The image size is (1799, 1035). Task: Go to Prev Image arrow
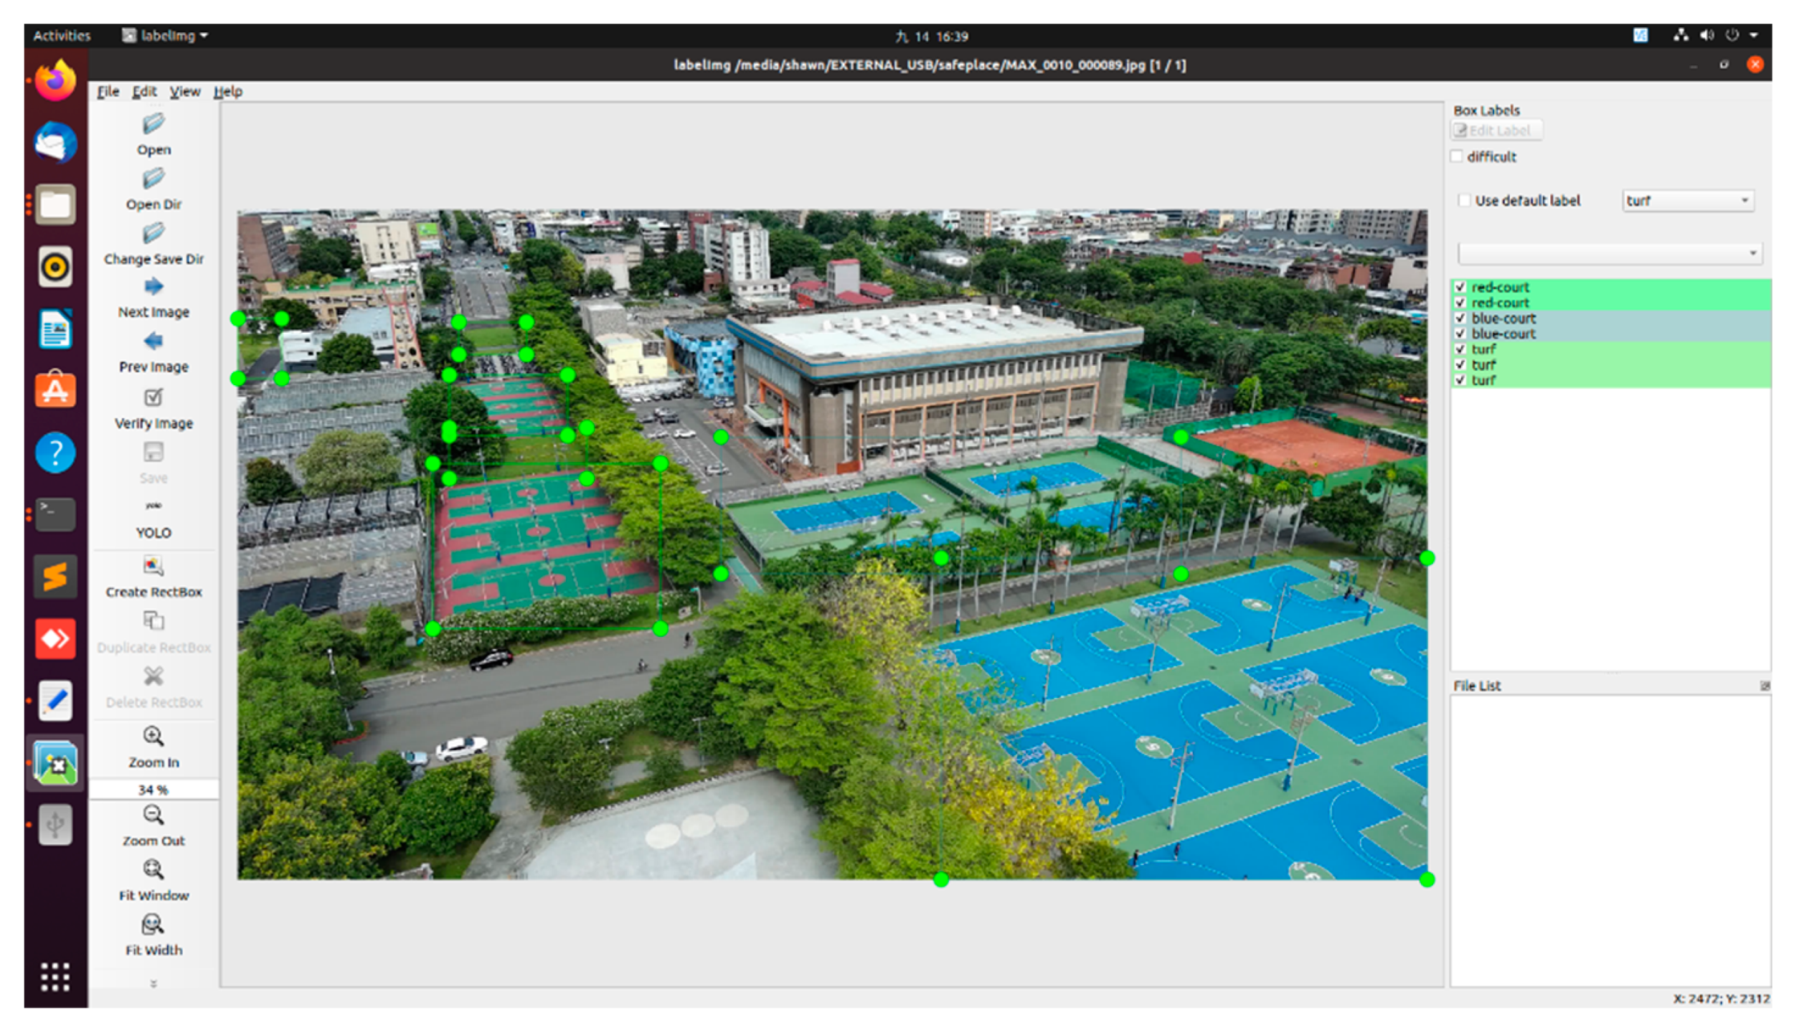[153, 341]
